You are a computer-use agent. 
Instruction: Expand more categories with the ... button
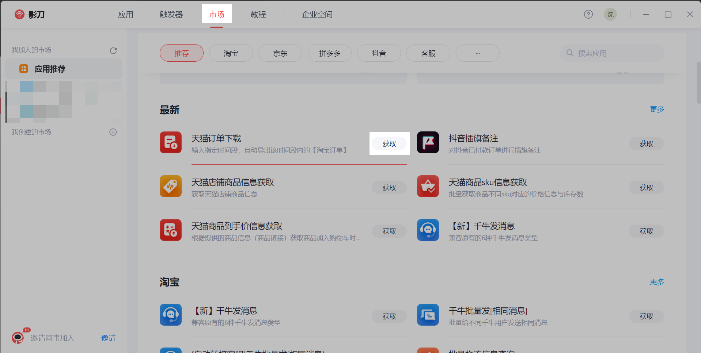tap(478, 53)
